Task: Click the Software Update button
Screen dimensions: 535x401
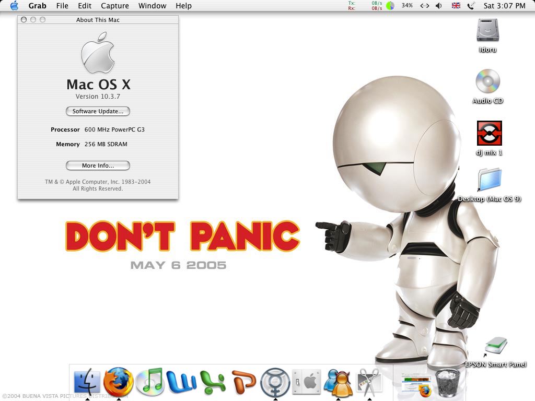Action: tap(98, 111)
